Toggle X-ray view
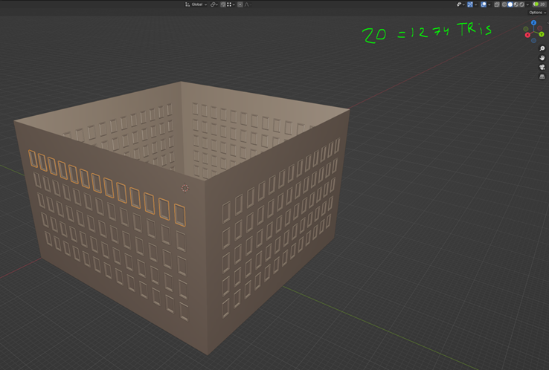Image resolution: width=549 pixels, height=370 pixels. (x=495, y=4)
